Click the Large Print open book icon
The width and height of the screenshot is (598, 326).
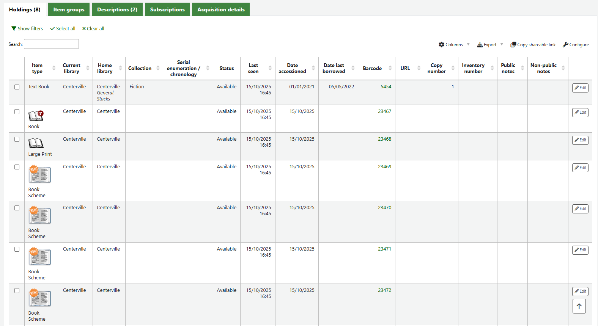point(36,143)
